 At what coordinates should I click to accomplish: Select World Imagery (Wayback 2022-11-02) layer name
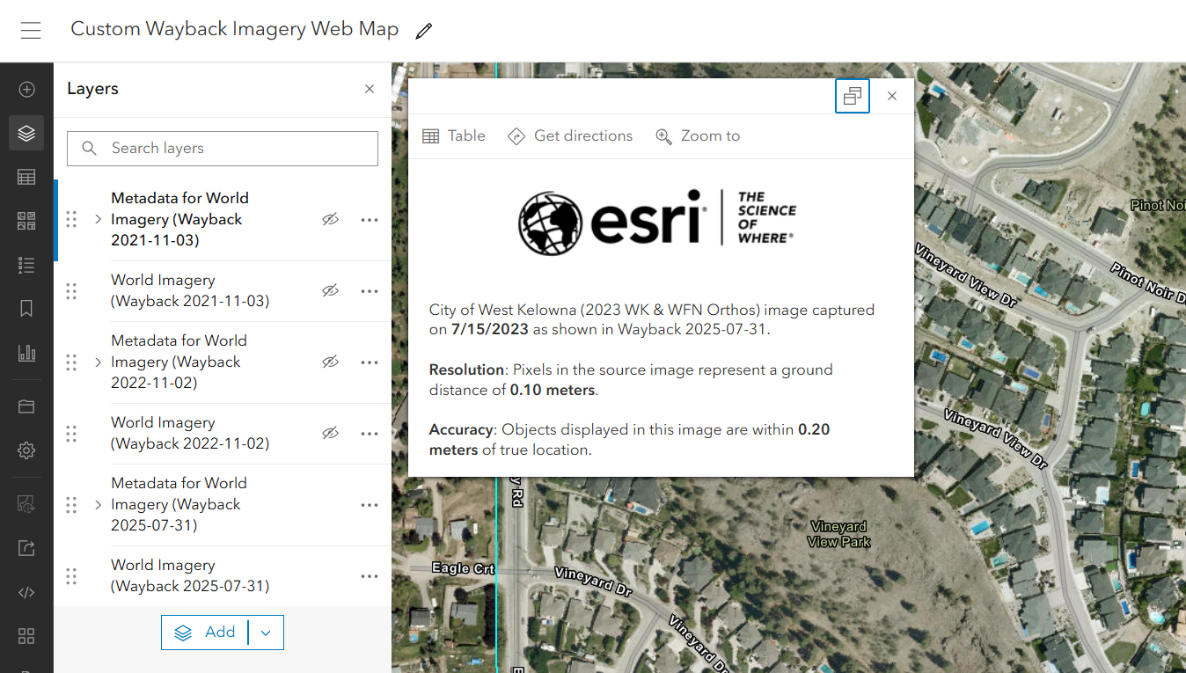[190, 433]
